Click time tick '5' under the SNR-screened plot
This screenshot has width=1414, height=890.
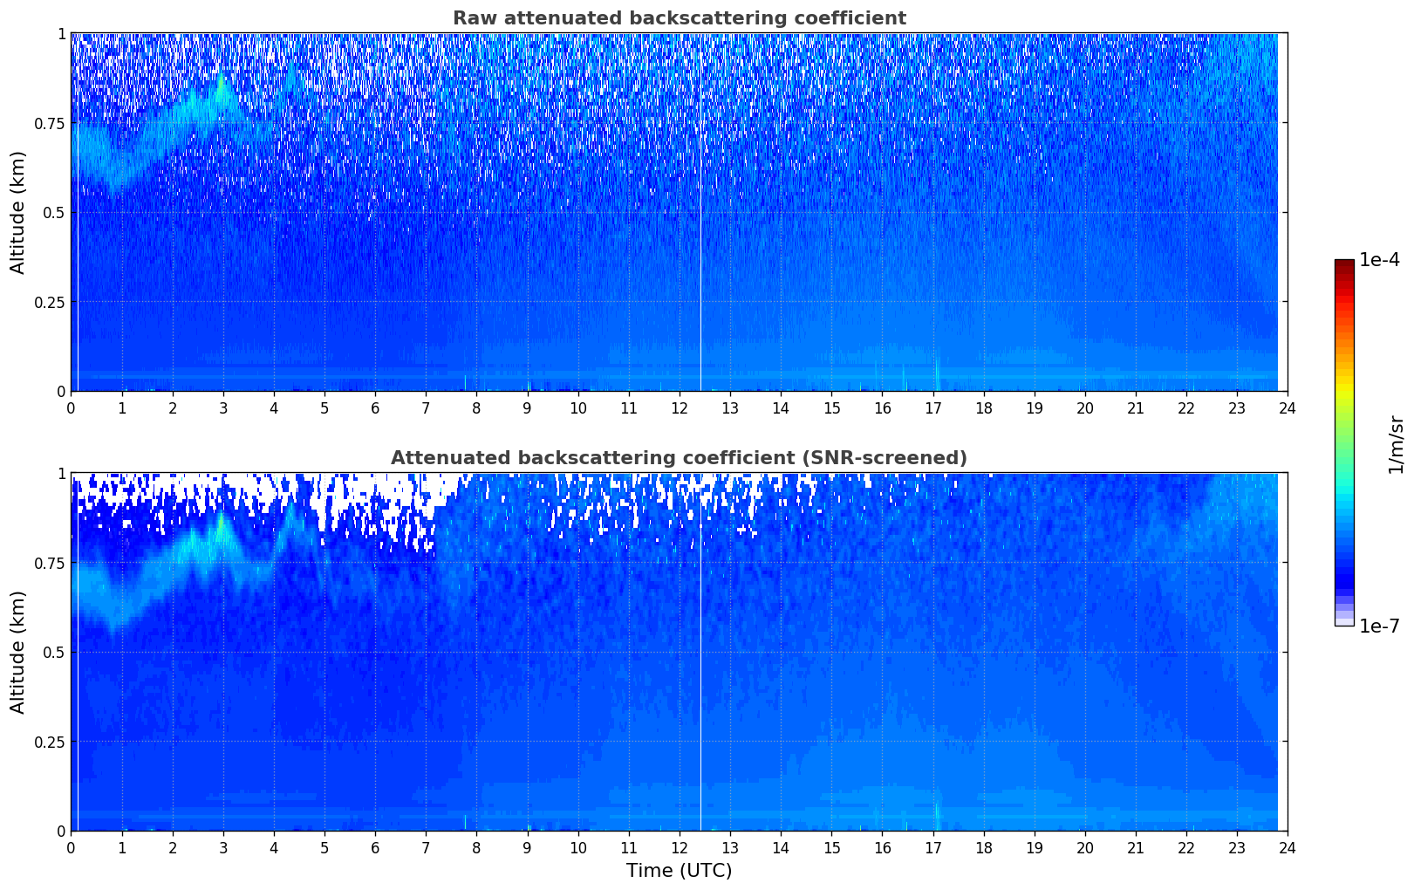click(324, 847)
